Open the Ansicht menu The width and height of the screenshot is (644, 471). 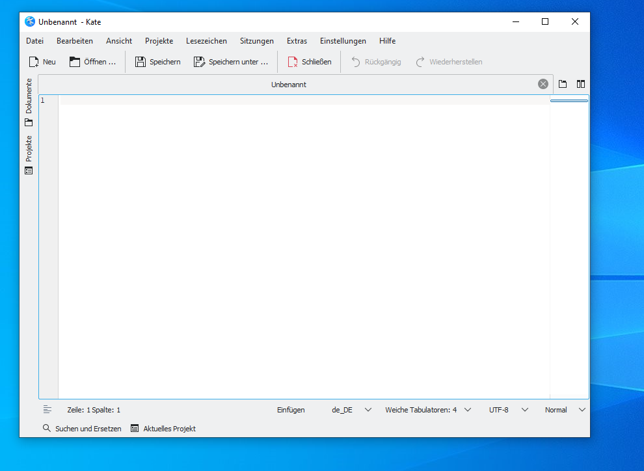point(119,41)
